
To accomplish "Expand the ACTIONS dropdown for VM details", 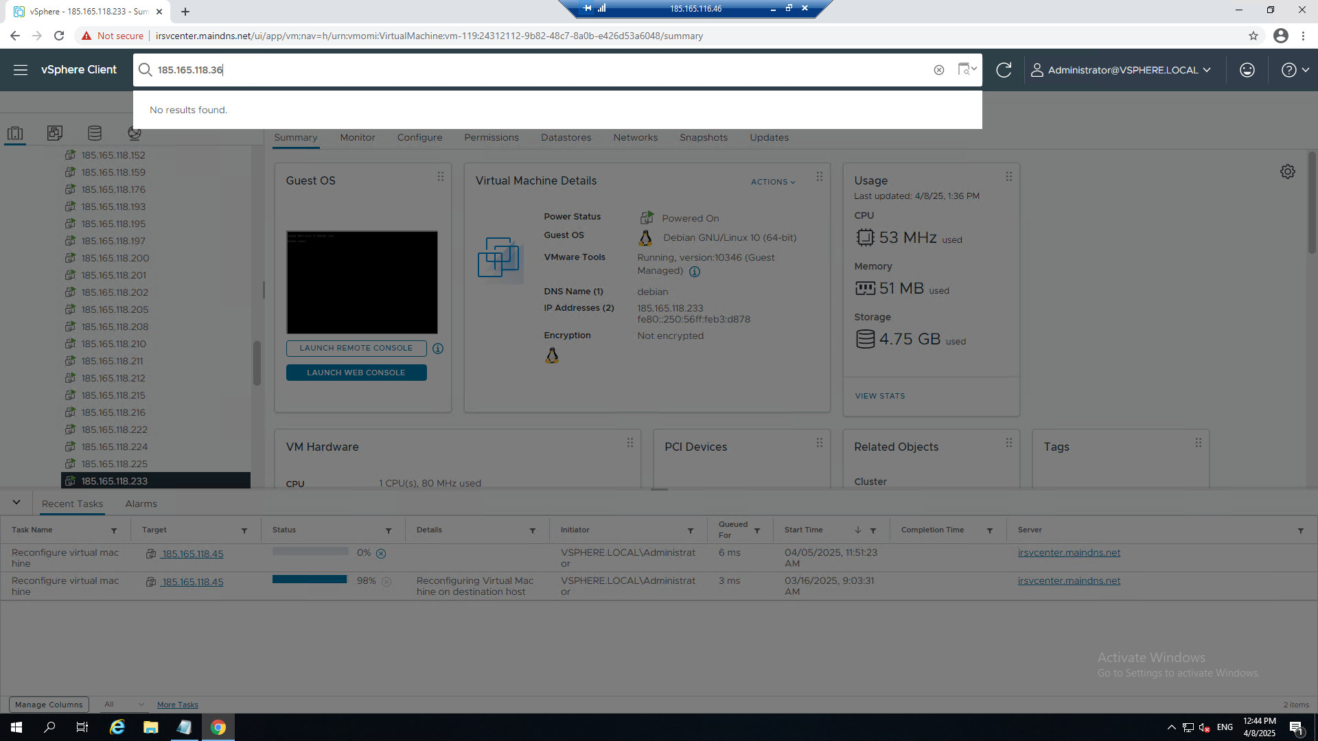I will coord(772,182).
